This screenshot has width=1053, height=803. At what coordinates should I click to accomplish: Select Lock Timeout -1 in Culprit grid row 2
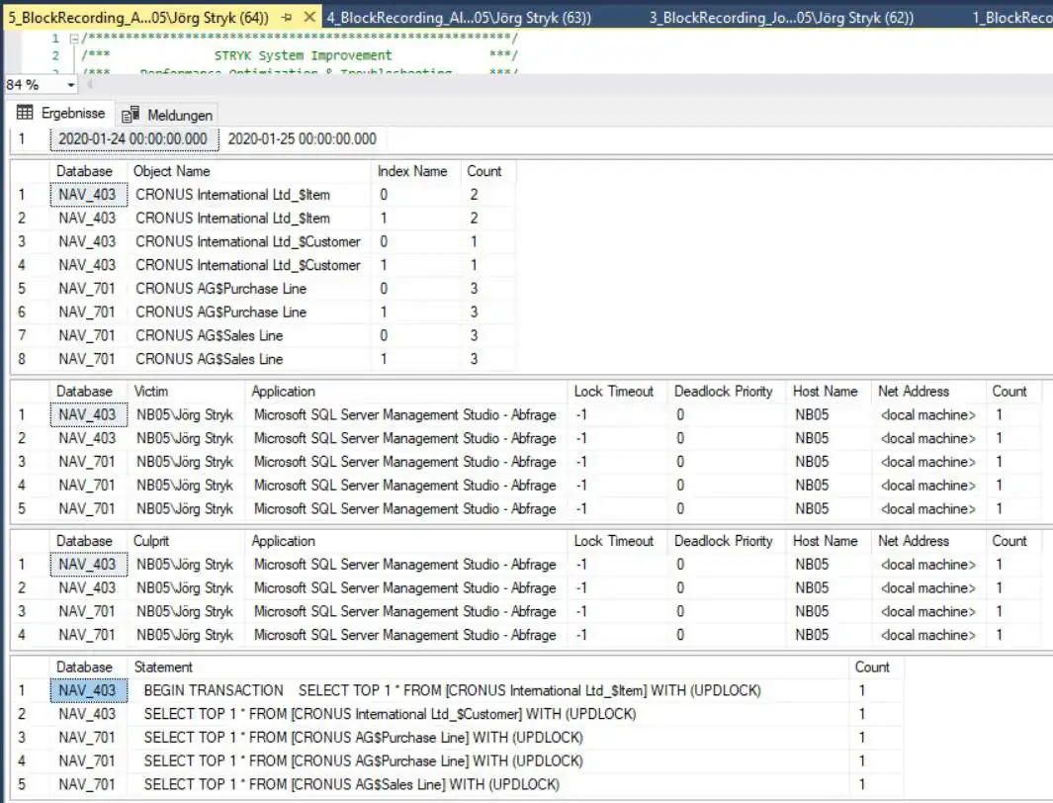point(617,588)
